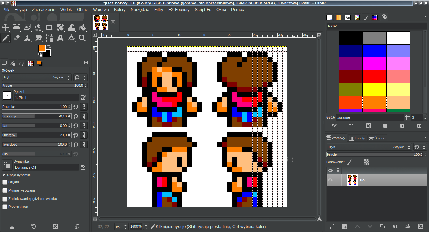The height and width of the screenshot is (232, 429).
Task: Swap foreground and background colors
Action: [x=49, y=47]
